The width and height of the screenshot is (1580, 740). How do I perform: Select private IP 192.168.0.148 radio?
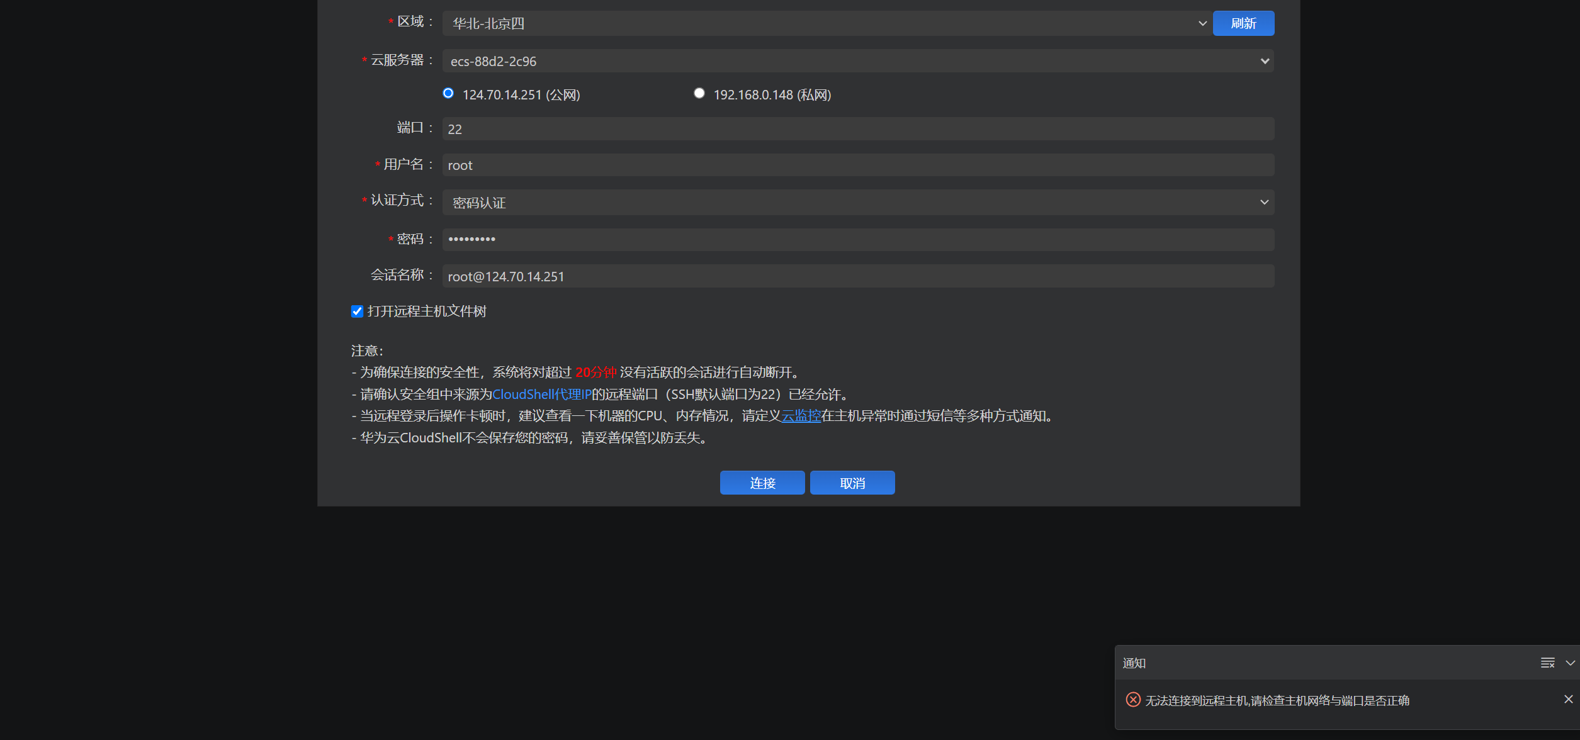point(699,93)
